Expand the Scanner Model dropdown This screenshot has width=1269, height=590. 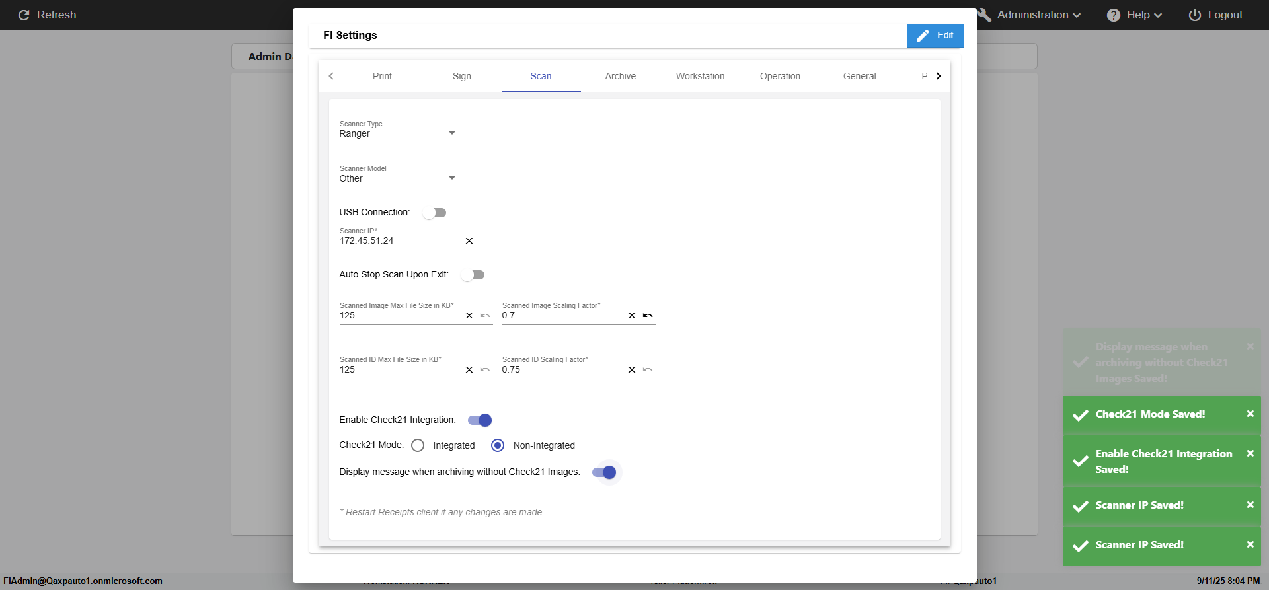(x=399, y=178)
